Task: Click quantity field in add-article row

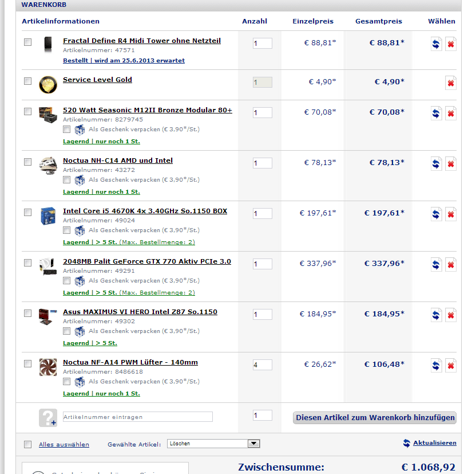Action: (x=263, y=416)
